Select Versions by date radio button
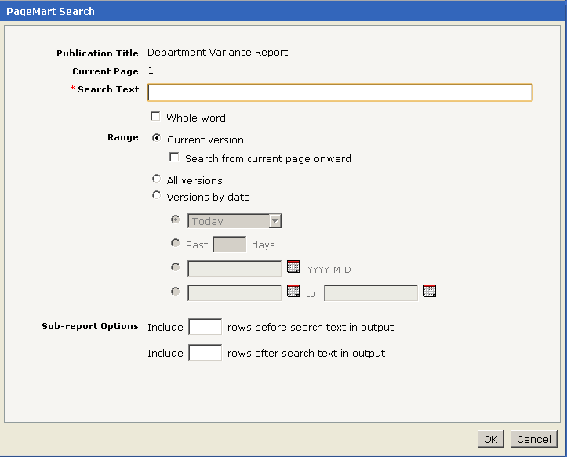 156,195
